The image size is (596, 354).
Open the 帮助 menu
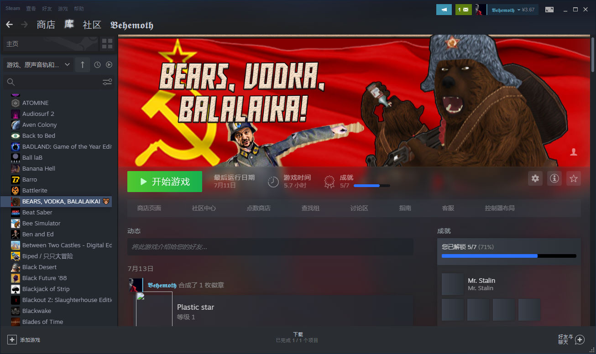coord(78,8)
